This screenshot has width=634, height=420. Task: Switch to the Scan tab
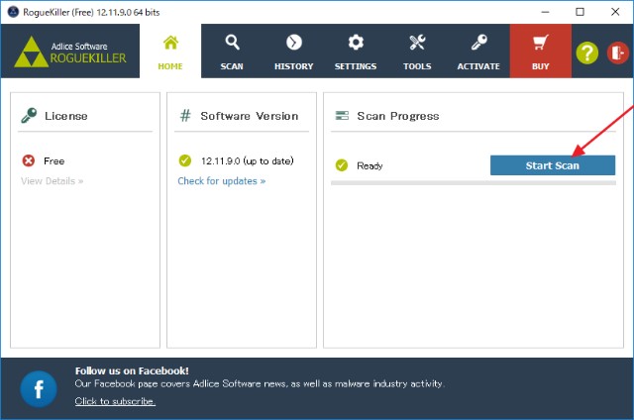[x=232, y=52]
